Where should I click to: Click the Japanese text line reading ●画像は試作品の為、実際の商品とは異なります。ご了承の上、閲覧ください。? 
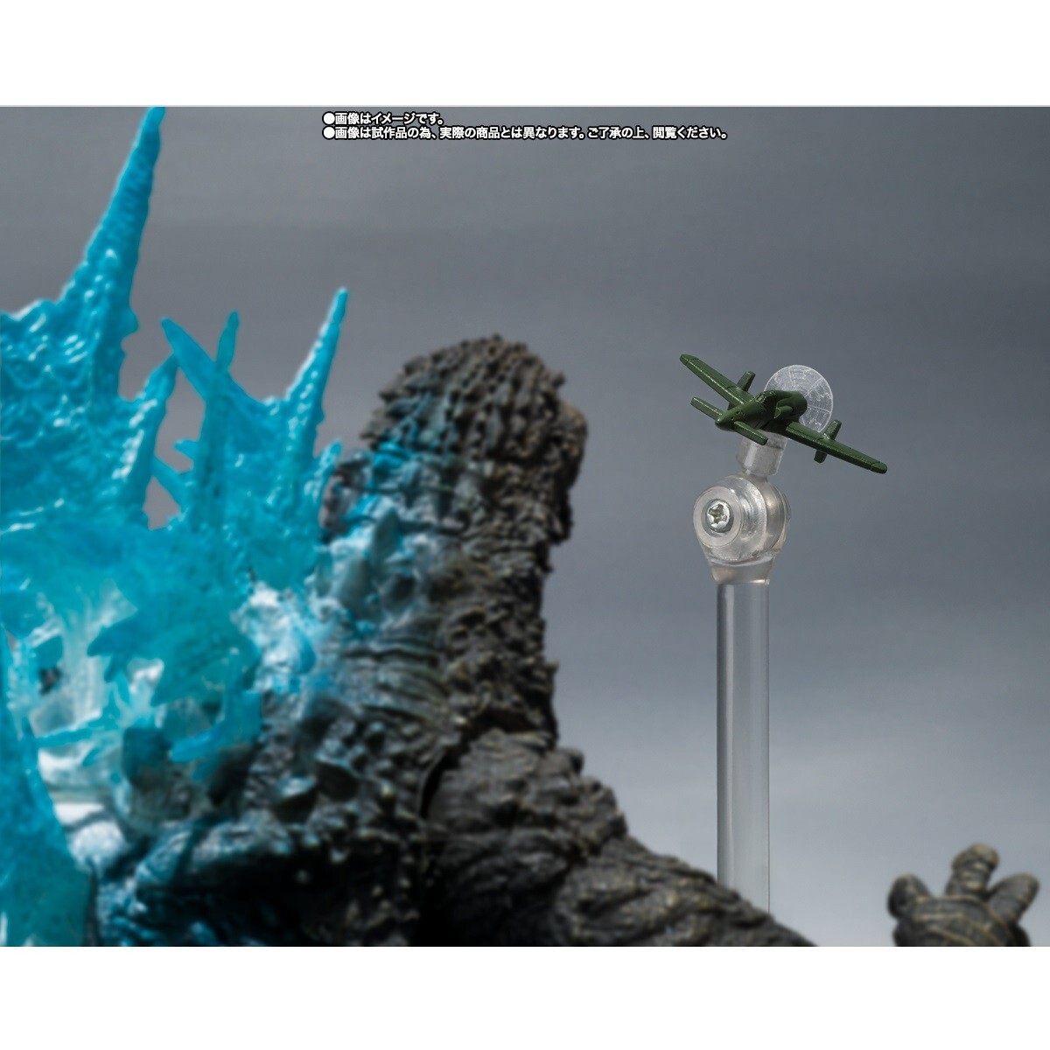pyautogui.click(x=525, y=133)
